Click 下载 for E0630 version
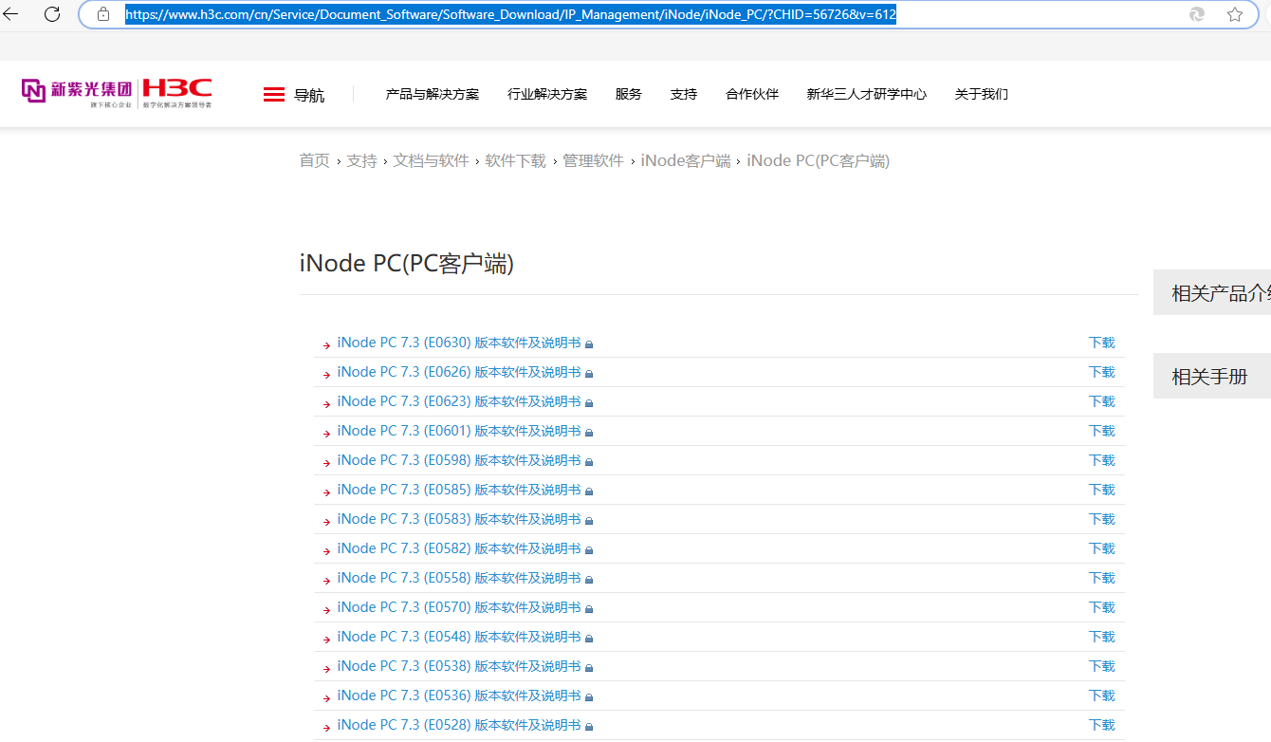Viewport: 1271px width, 742px height. click(x=1102, y=343)
